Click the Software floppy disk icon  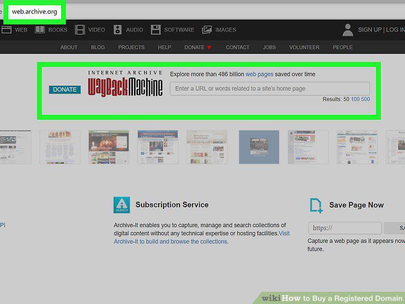pyautogui.click(x=156, y=30)
